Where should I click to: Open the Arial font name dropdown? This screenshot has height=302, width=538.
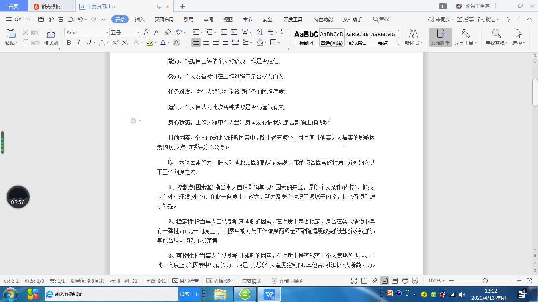point(107,32)
